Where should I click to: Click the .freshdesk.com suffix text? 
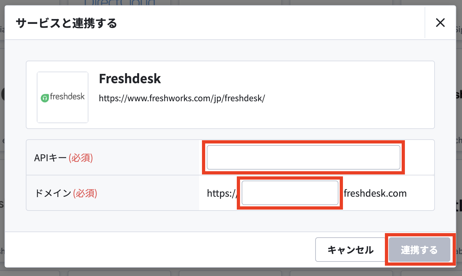(374, 193)
